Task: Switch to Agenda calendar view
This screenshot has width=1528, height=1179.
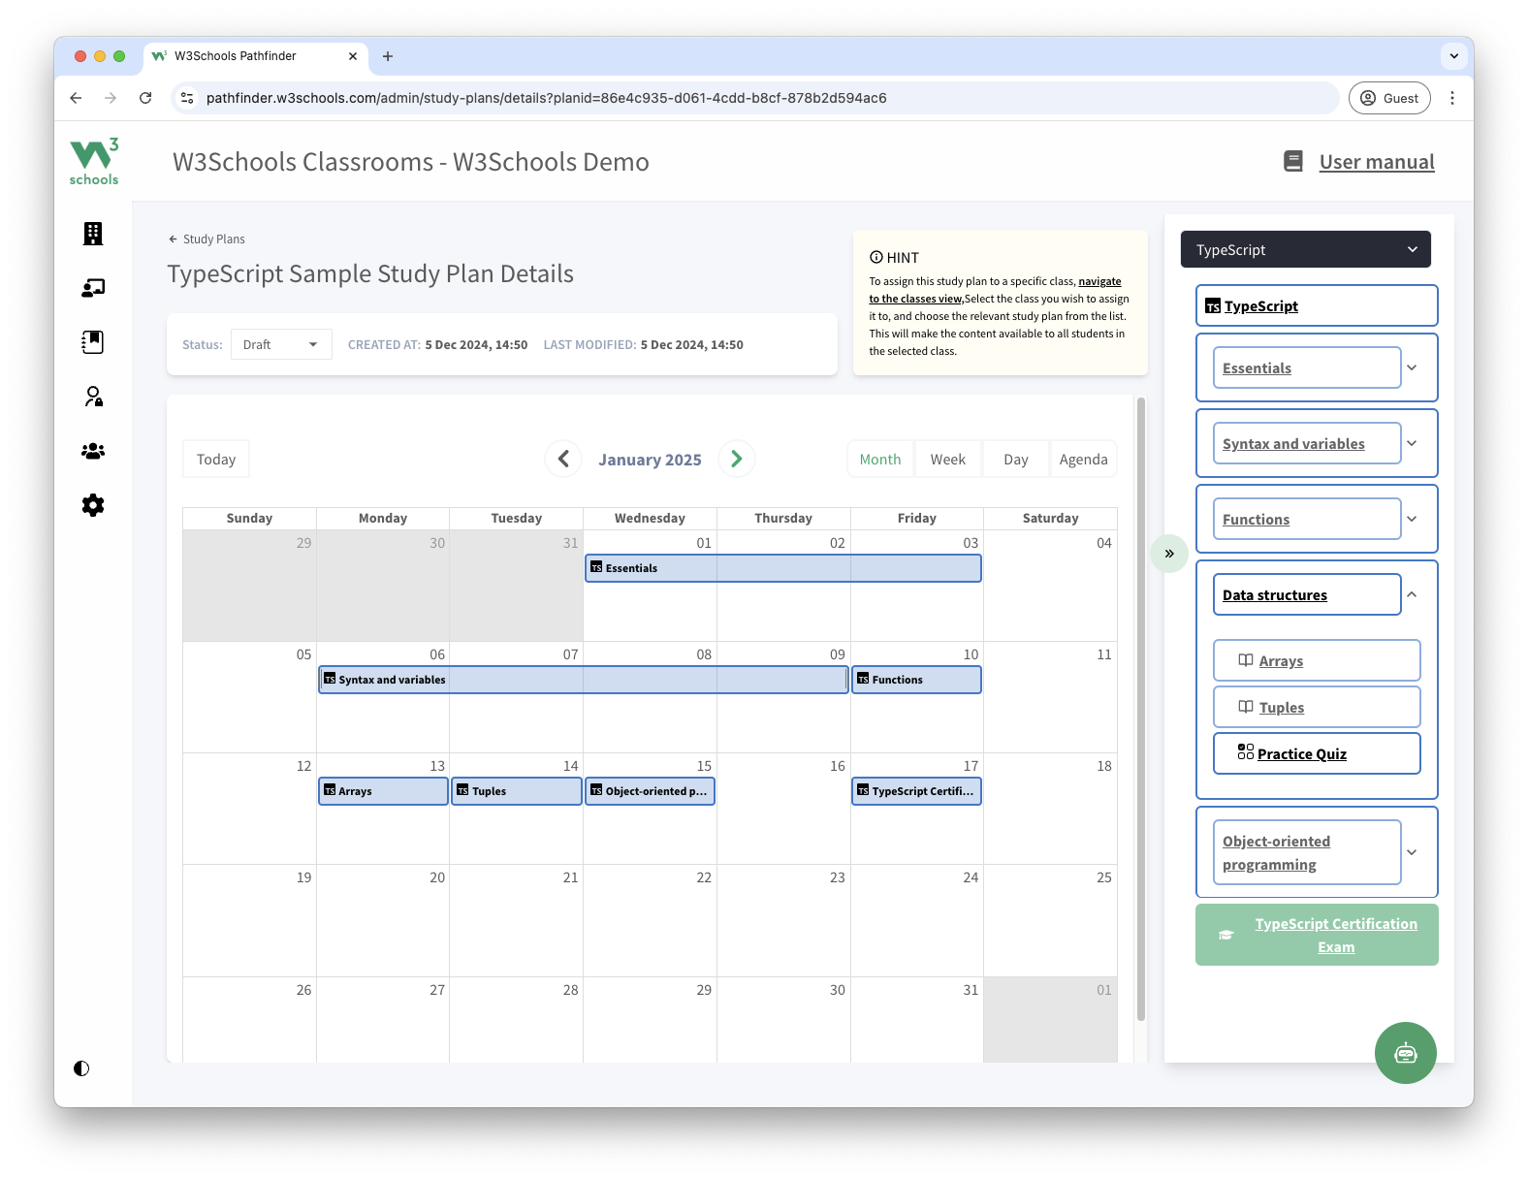Action: (x=1083, y=460)
